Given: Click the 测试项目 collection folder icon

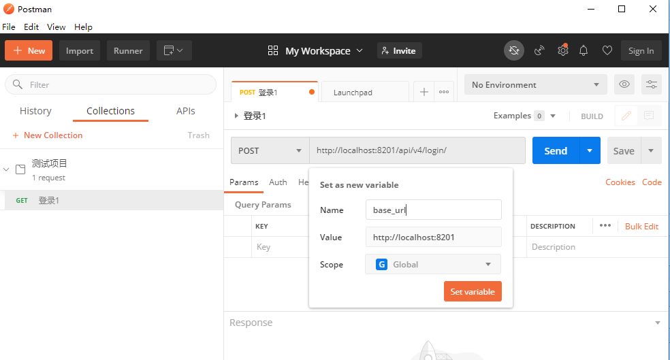Looking at the screenshot, I should [20, 169].
